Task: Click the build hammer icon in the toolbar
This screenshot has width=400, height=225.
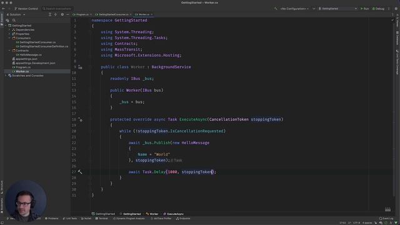Action: coord(276,9)
